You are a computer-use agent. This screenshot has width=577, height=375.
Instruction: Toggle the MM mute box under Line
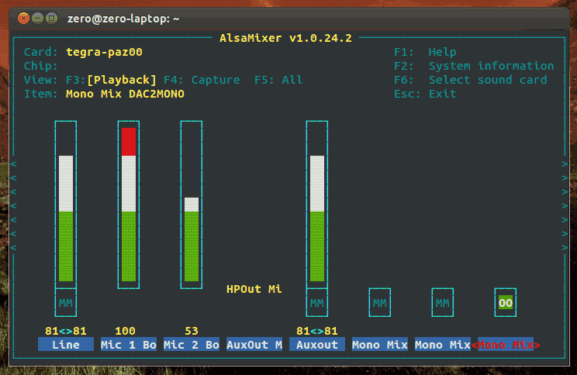[66, 303]
